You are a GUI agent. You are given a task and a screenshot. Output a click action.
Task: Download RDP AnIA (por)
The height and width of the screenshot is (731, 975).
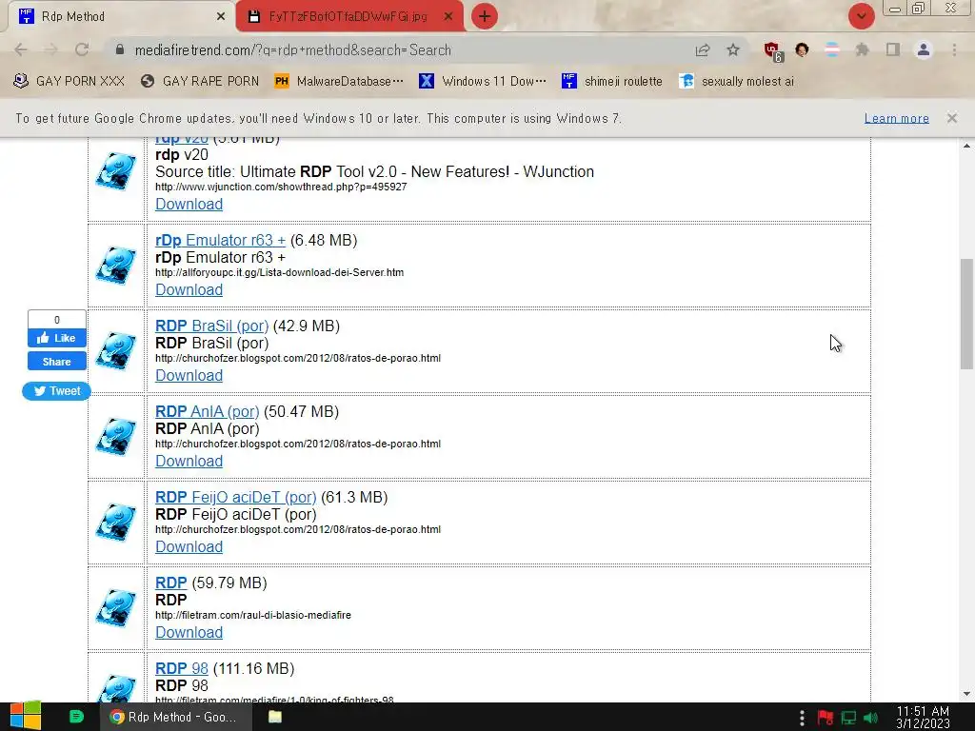[x=189, y=462]
